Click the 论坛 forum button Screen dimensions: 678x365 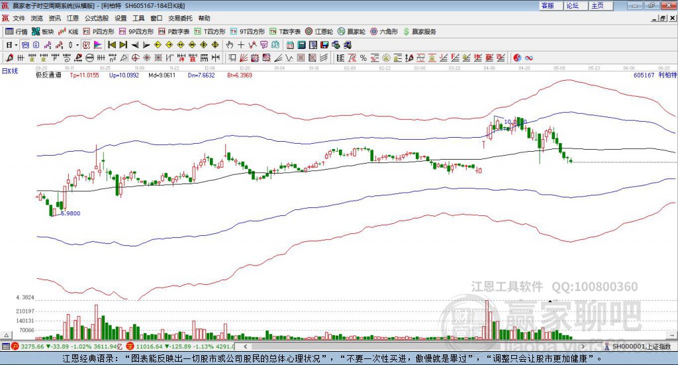click(575, 5)
